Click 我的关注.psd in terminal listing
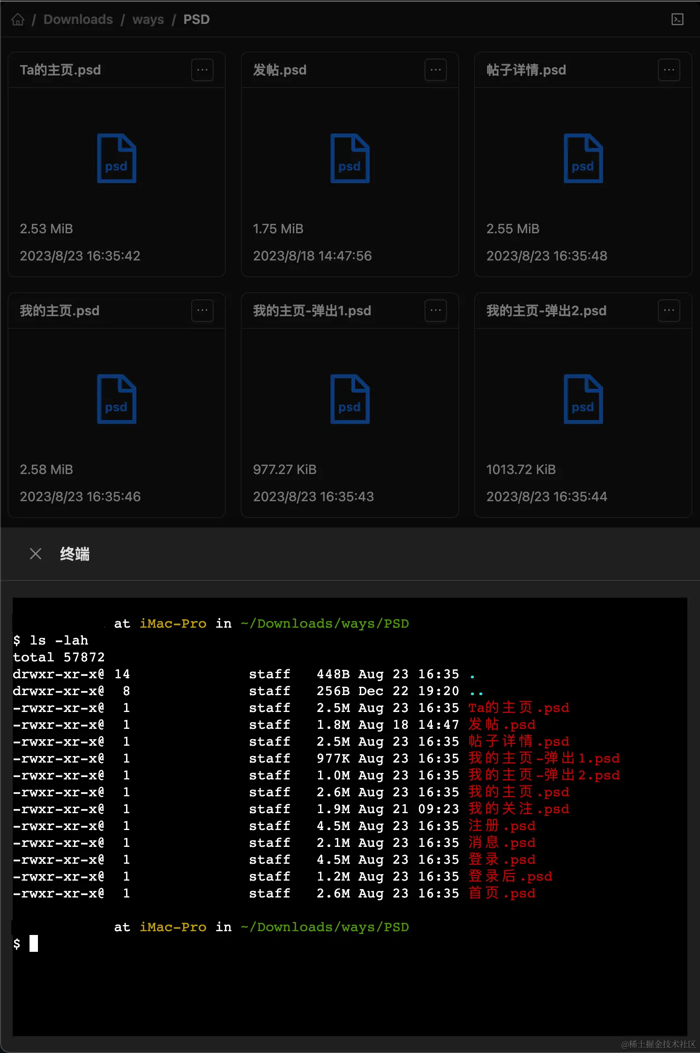This screenshot has width=700, height=1053. [519, 809]
